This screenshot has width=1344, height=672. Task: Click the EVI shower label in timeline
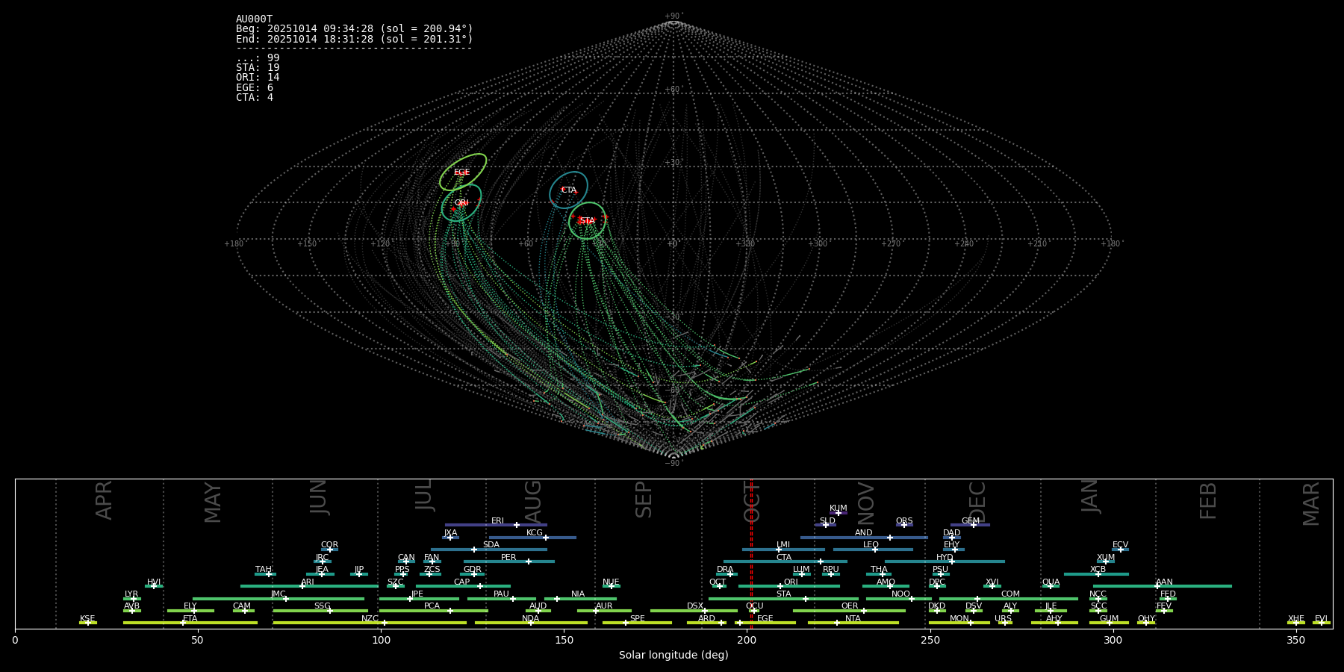click(x=1321, y=619)
